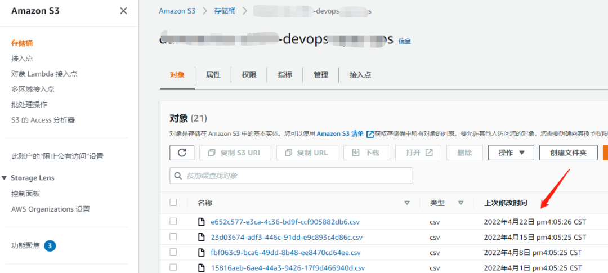
Task: Select the checkbox for 15816aeb csv row
Action: [x=173, y=268]
